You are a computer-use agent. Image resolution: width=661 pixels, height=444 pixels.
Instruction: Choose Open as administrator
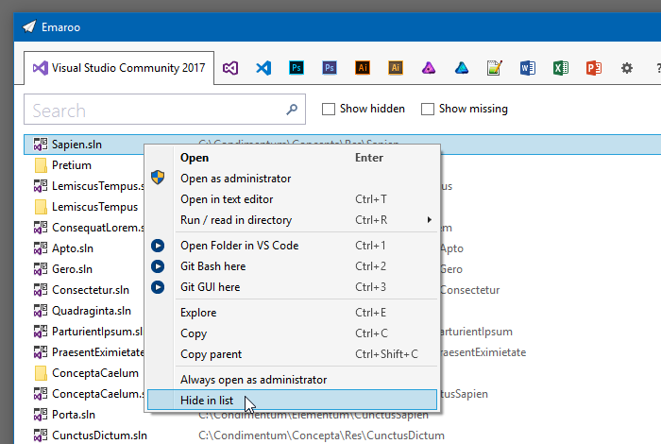[x=292, y=179]
